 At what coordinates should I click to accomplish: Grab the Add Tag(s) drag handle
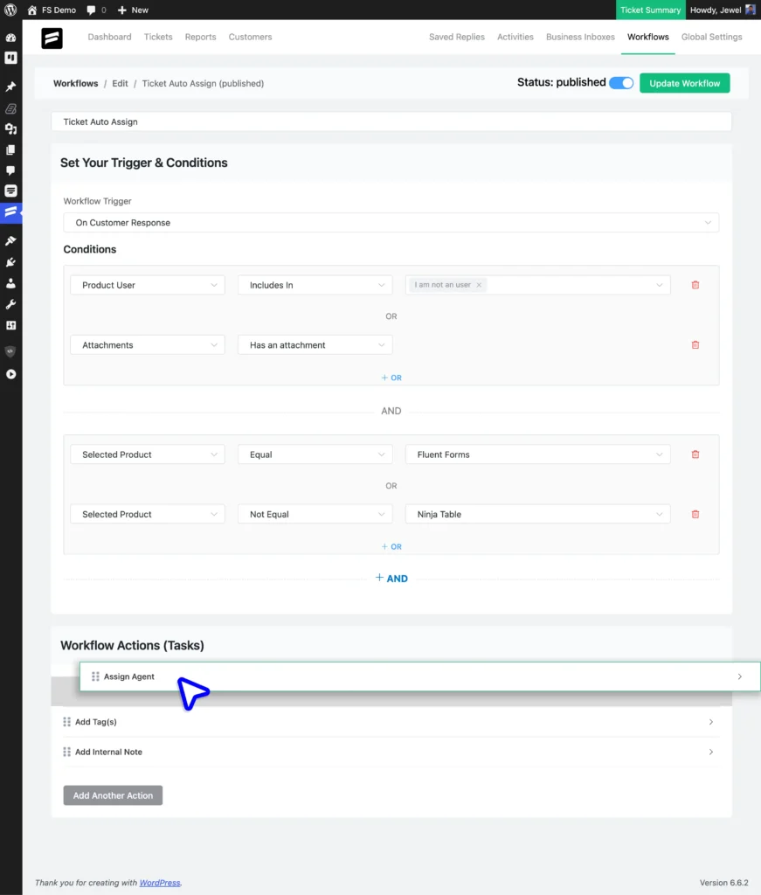pyautogui.click(x=66, y=722)
